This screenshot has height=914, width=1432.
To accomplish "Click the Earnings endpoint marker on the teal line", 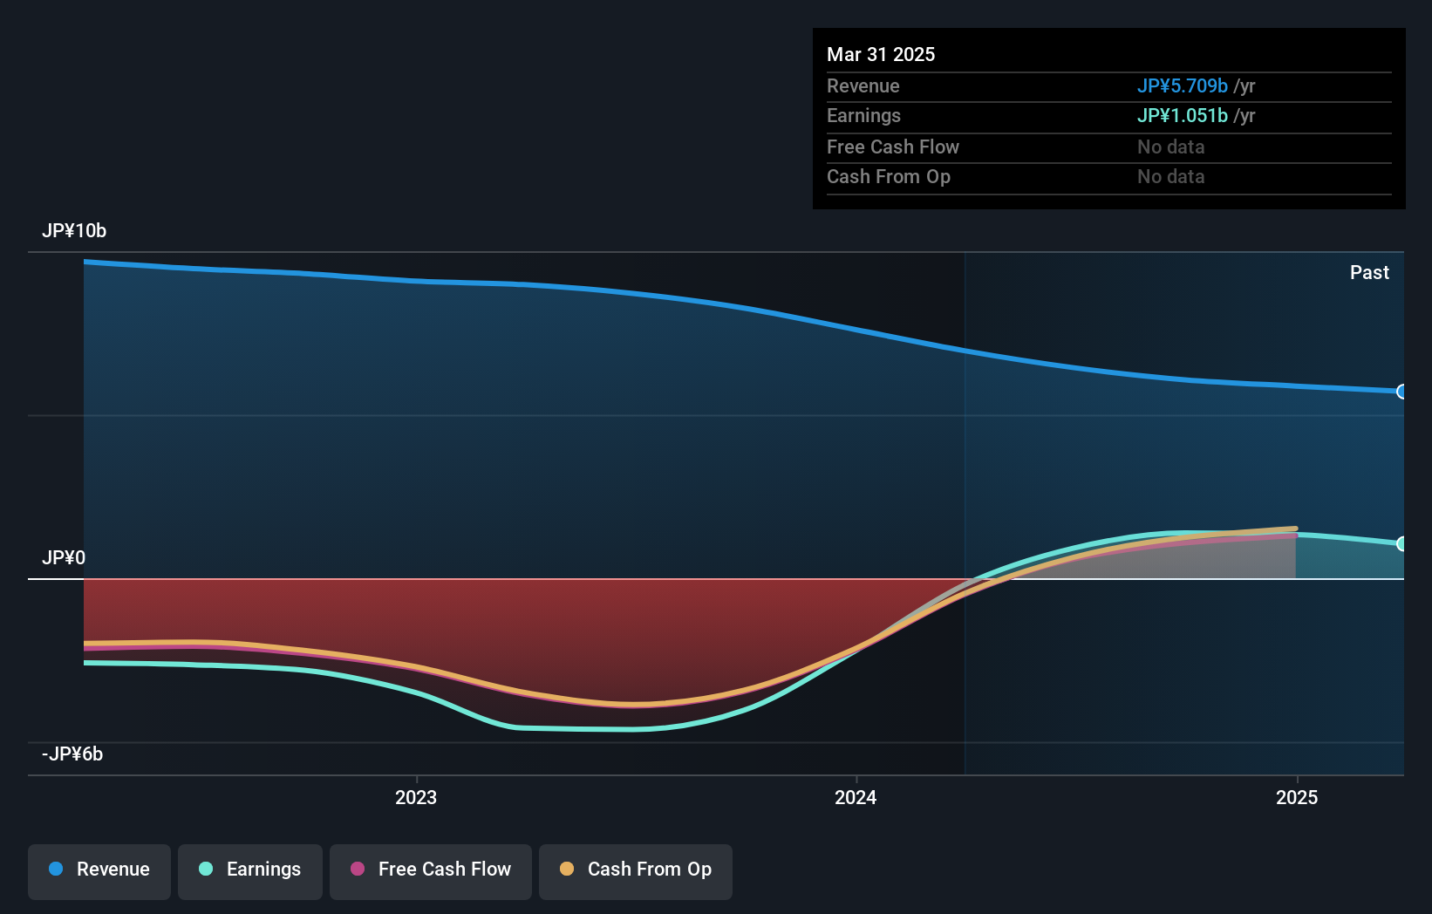I will [x=1401, y=543].
